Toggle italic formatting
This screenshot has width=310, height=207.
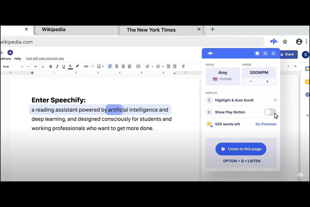[57, 66]
